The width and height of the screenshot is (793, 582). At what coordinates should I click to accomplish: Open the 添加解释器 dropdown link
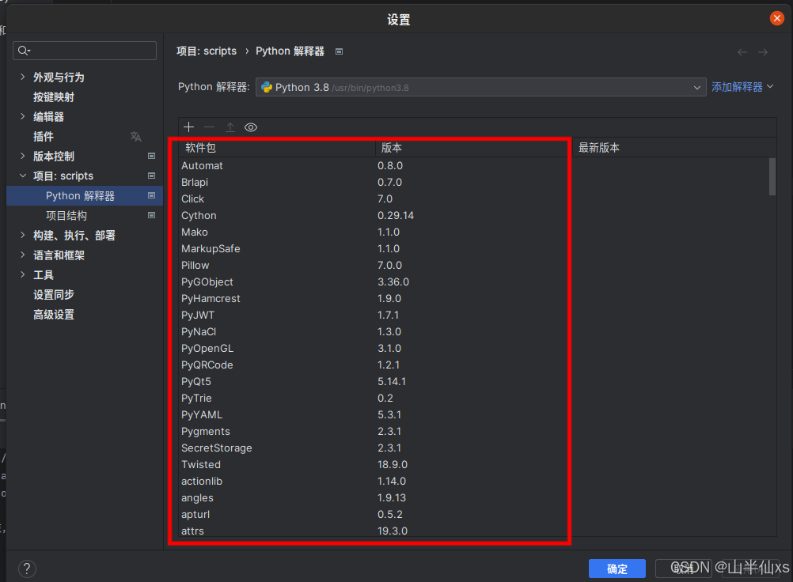click(742, 87)
